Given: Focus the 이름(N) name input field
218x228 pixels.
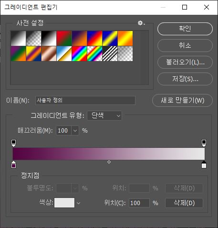Looking at the screenshot, I should (85, 100).
